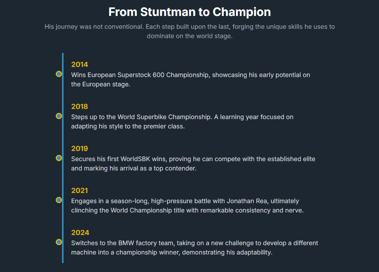This screenshot has width=379, height=272.
Task: Select the 2021 year label
Action: tap(80, 191)
